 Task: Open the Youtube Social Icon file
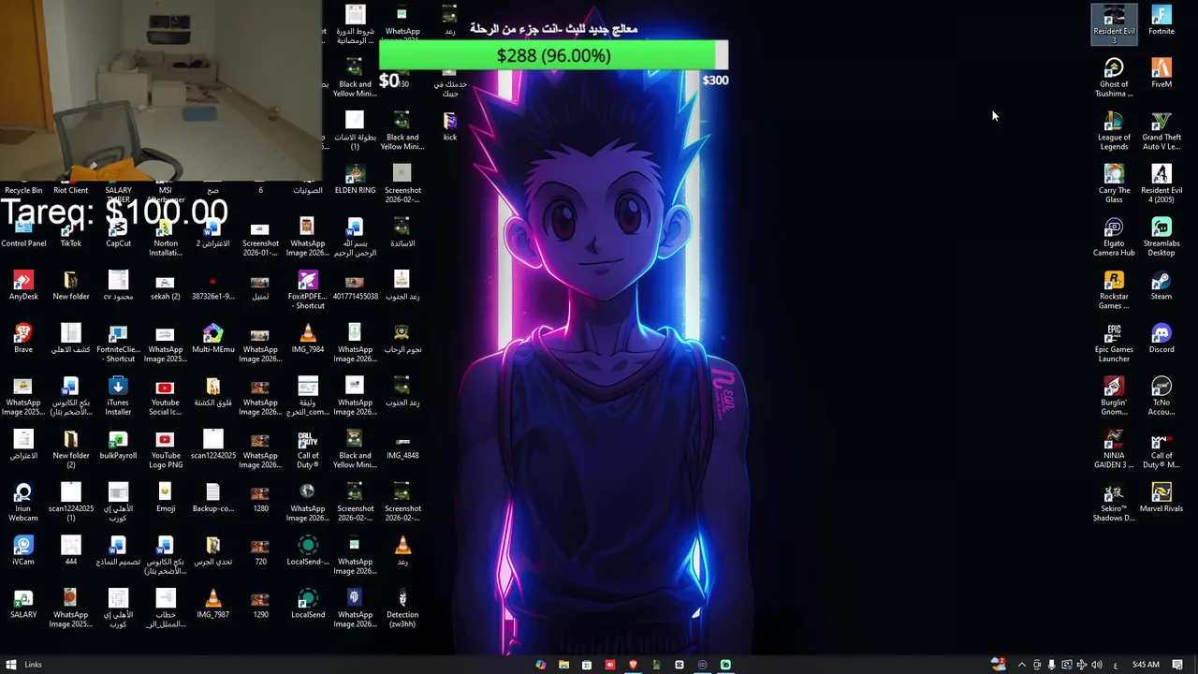(166, 396)
